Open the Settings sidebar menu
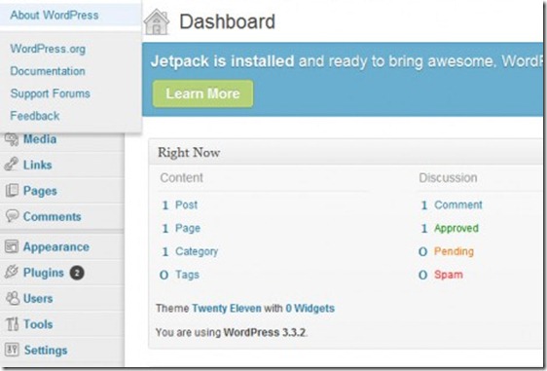The width and height of the screenshot is (547, 371). click(46, 351)
